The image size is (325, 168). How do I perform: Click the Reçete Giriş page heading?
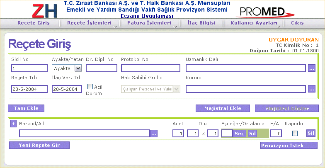pyautogui.click(x=39, y=44)
